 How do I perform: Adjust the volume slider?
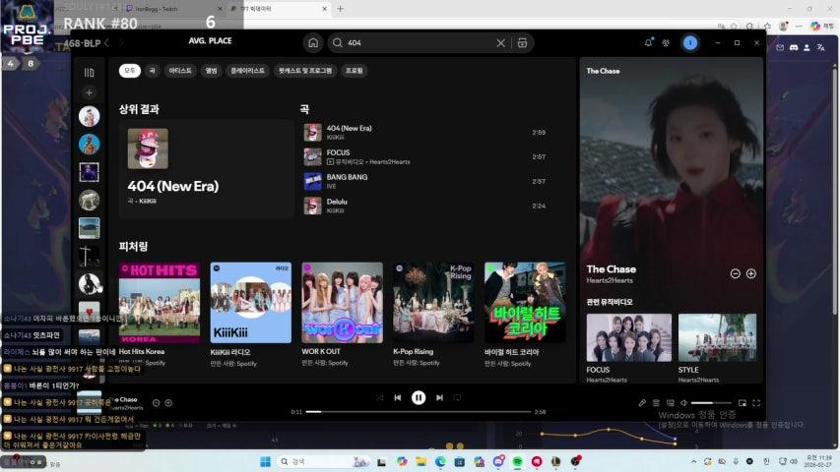pyautogui.click(x=710, y=403)
